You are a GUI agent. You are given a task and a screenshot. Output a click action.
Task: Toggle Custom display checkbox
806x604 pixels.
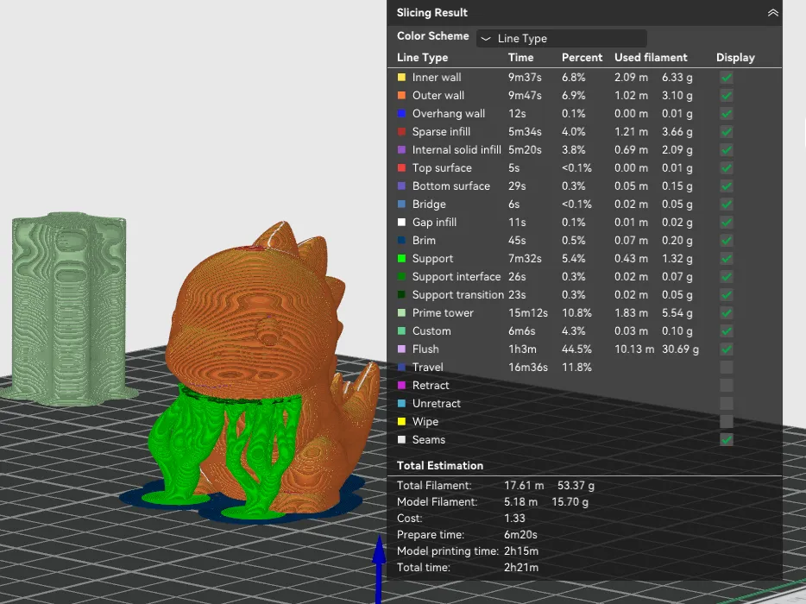click(x=727, y=331)
